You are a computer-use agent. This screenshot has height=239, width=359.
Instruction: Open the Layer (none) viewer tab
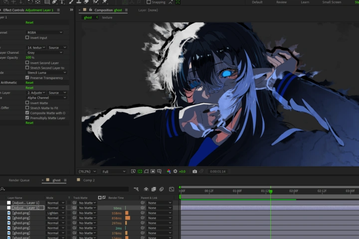pyautogui.click(x=148, y=10)
